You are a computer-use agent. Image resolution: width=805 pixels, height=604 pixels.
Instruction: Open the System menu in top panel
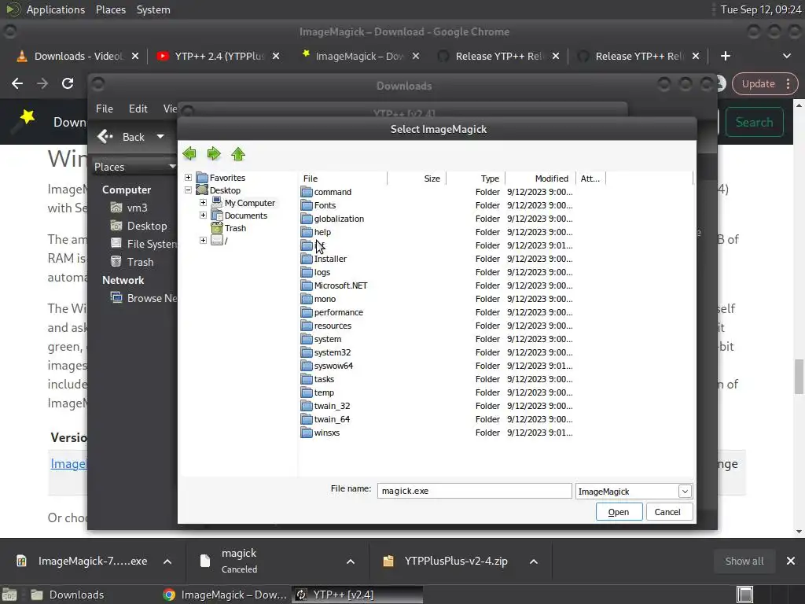click(153, 9)
